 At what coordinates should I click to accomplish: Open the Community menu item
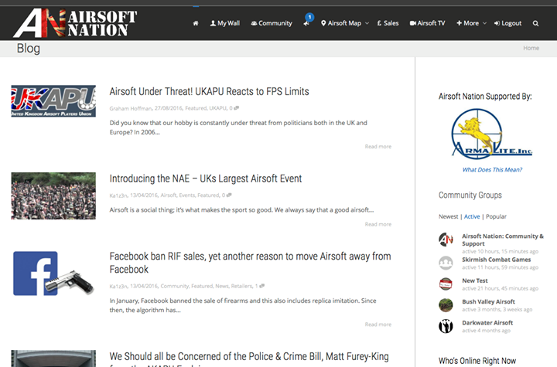272,23
